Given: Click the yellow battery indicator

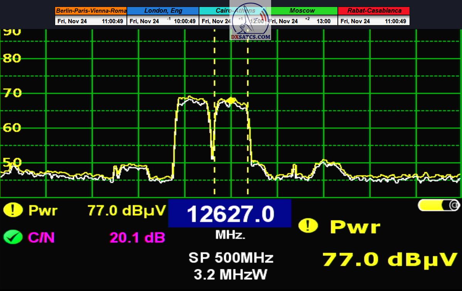Looking at the screenshot, I should [438, 205].
